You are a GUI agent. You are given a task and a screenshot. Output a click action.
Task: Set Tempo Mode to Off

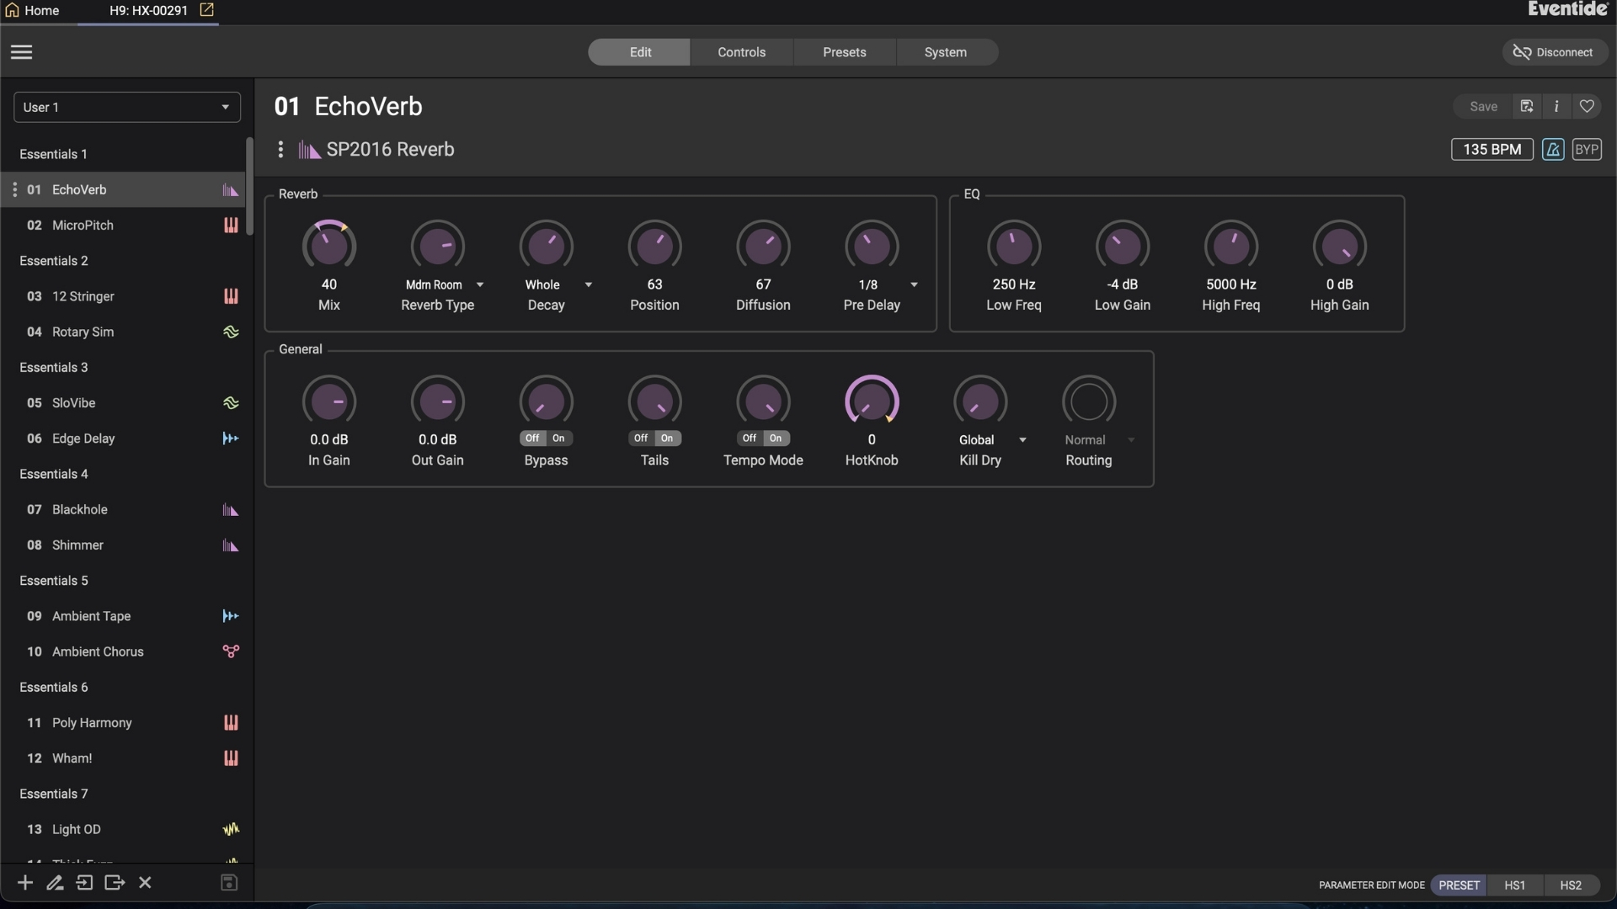tap(750, 439)
